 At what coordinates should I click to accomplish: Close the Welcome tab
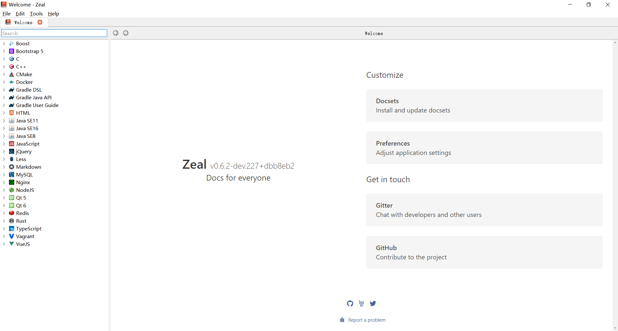point(40,22)
